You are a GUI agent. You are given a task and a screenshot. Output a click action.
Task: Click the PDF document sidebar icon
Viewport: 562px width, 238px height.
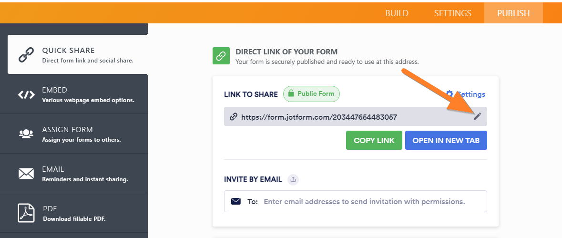click(26, 213)
